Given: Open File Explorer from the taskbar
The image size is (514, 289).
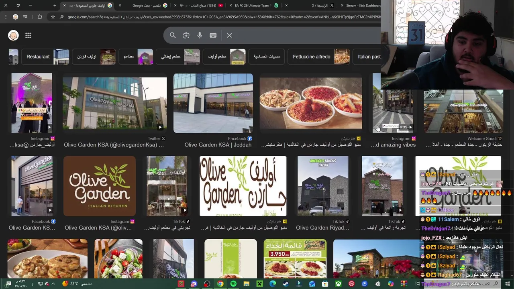Looking at the screenshot, I should pos(247,284).
